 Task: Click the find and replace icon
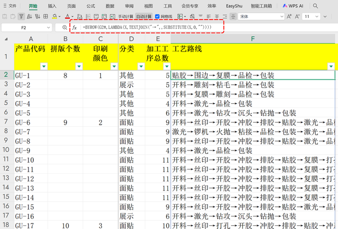click(x=80, y=16)
